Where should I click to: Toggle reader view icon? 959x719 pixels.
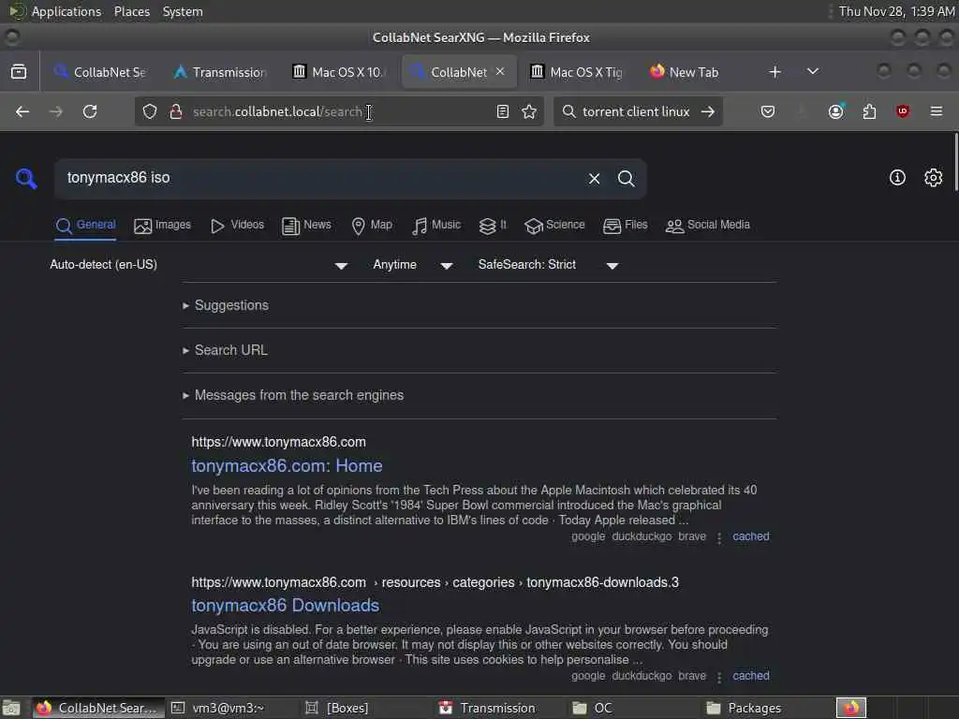502,111
